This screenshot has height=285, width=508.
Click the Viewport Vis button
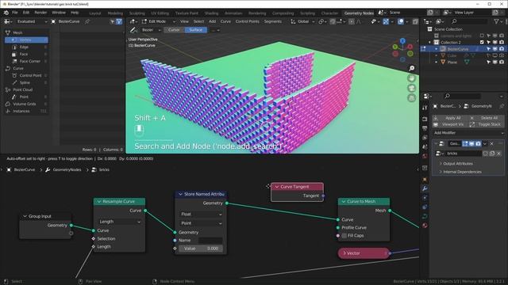click(450, 124)
